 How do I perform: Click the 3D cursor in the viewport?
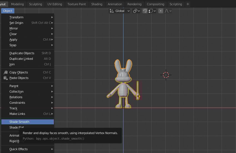pos(166,75)
